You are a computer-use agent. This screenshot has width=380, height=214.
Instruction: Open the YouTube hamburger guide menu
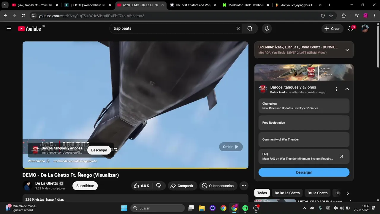[9, 29]
